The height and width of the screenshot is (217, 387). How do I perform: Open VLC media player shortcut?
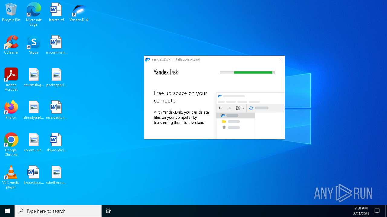click(11, 177)
